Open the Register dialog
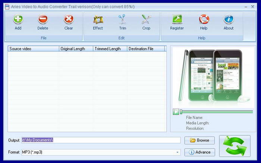261x163 pixels. [x=177, y=22]
